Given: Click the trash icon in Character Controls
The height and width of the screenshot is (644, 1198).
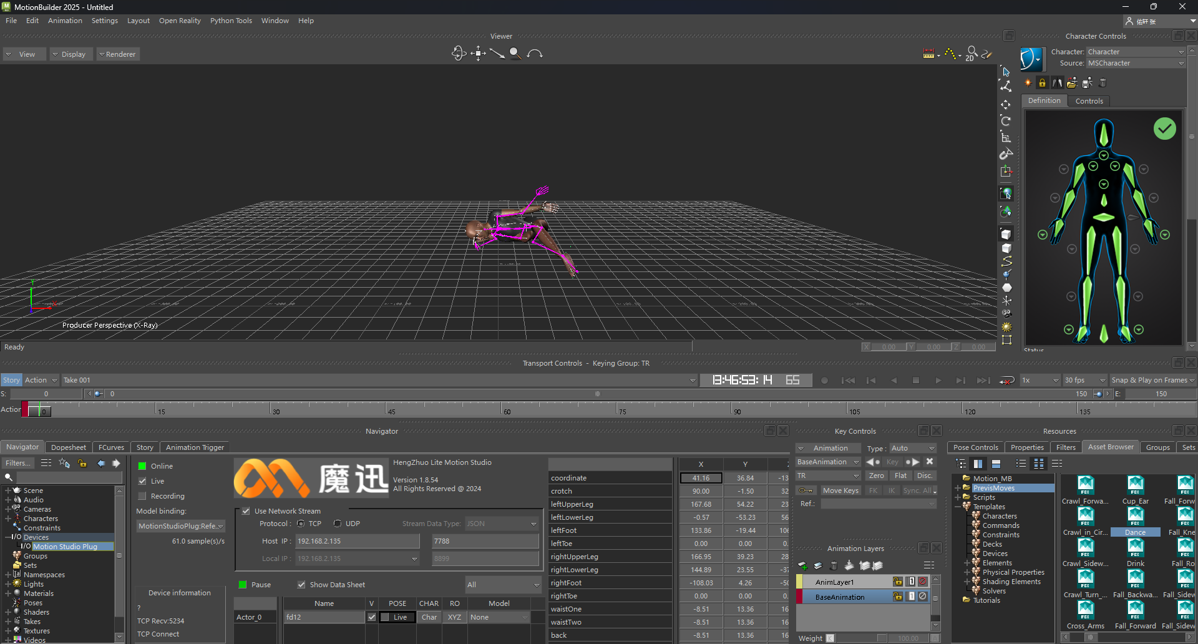Looking at the screenshot, I should coord(1103,83).
